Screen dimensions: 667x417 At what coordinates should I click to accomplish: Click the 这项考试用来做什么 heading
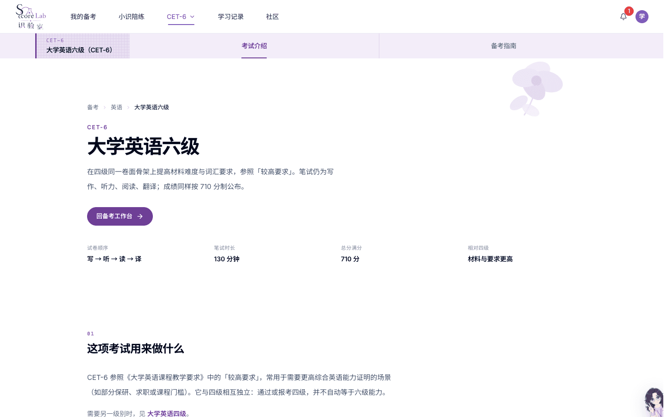pyautogui.click(x=135, y=349)
